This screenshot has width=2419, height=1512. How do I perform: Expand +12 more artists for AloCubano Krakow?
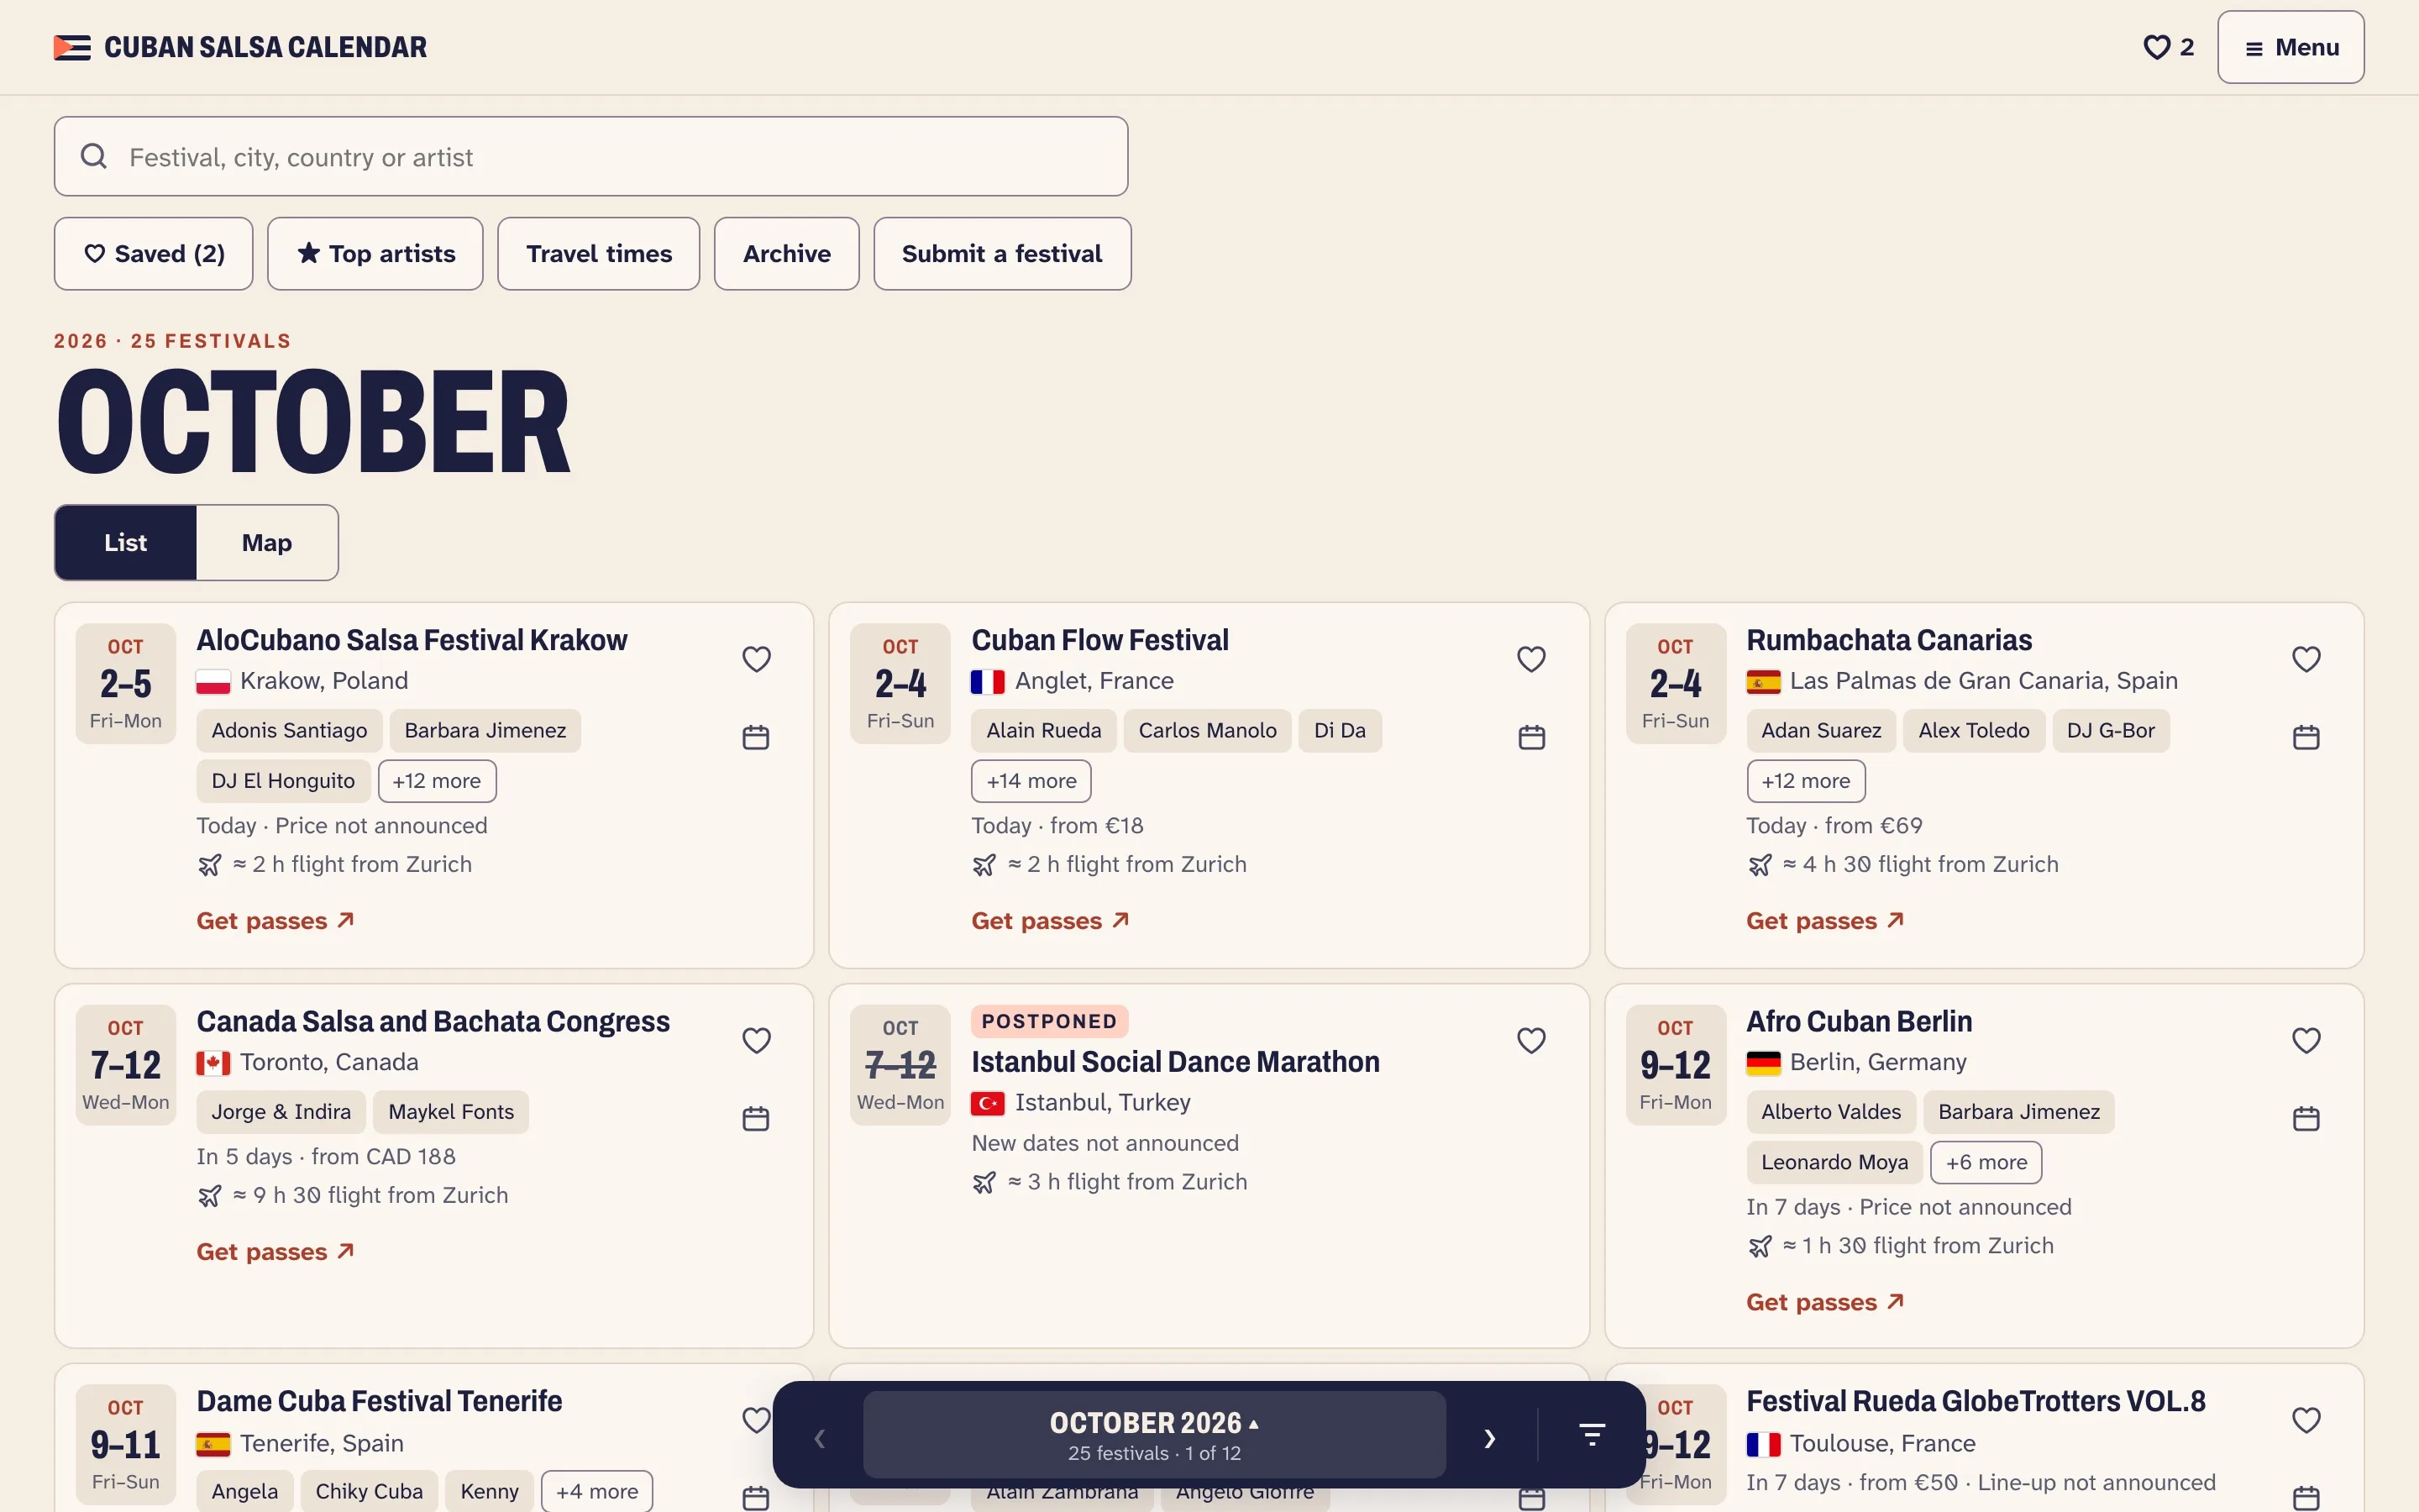[x=437, y=781]
